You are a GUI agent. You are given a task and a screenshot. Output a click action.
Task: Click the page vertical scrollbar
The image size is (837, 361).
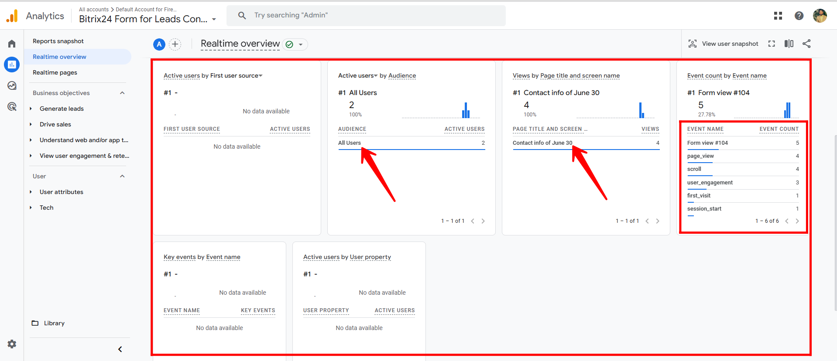coord(835,222)
